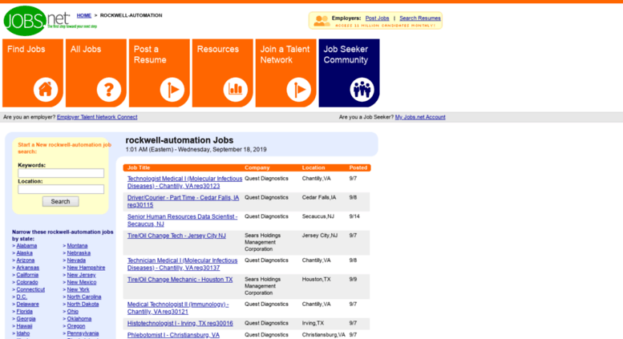Narrow jobs to Connecticut
Image resolution: width=623 pixels, height=339 pixels.
click(30, 290)
